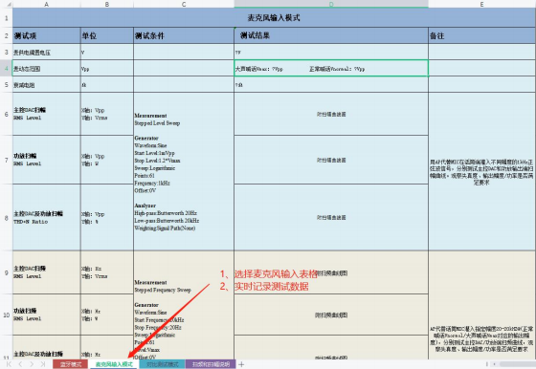Click the 单位 header cell

coord(107,35)
